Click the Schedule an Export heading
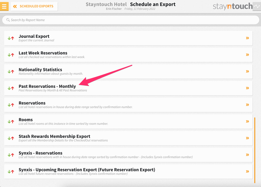261x187 pixels. [153, 4]
